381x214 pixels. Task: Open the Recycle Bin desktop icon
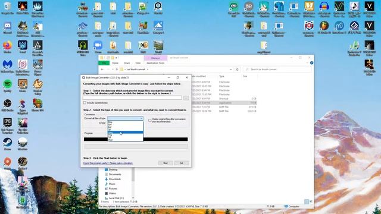(x=7, y=8)
